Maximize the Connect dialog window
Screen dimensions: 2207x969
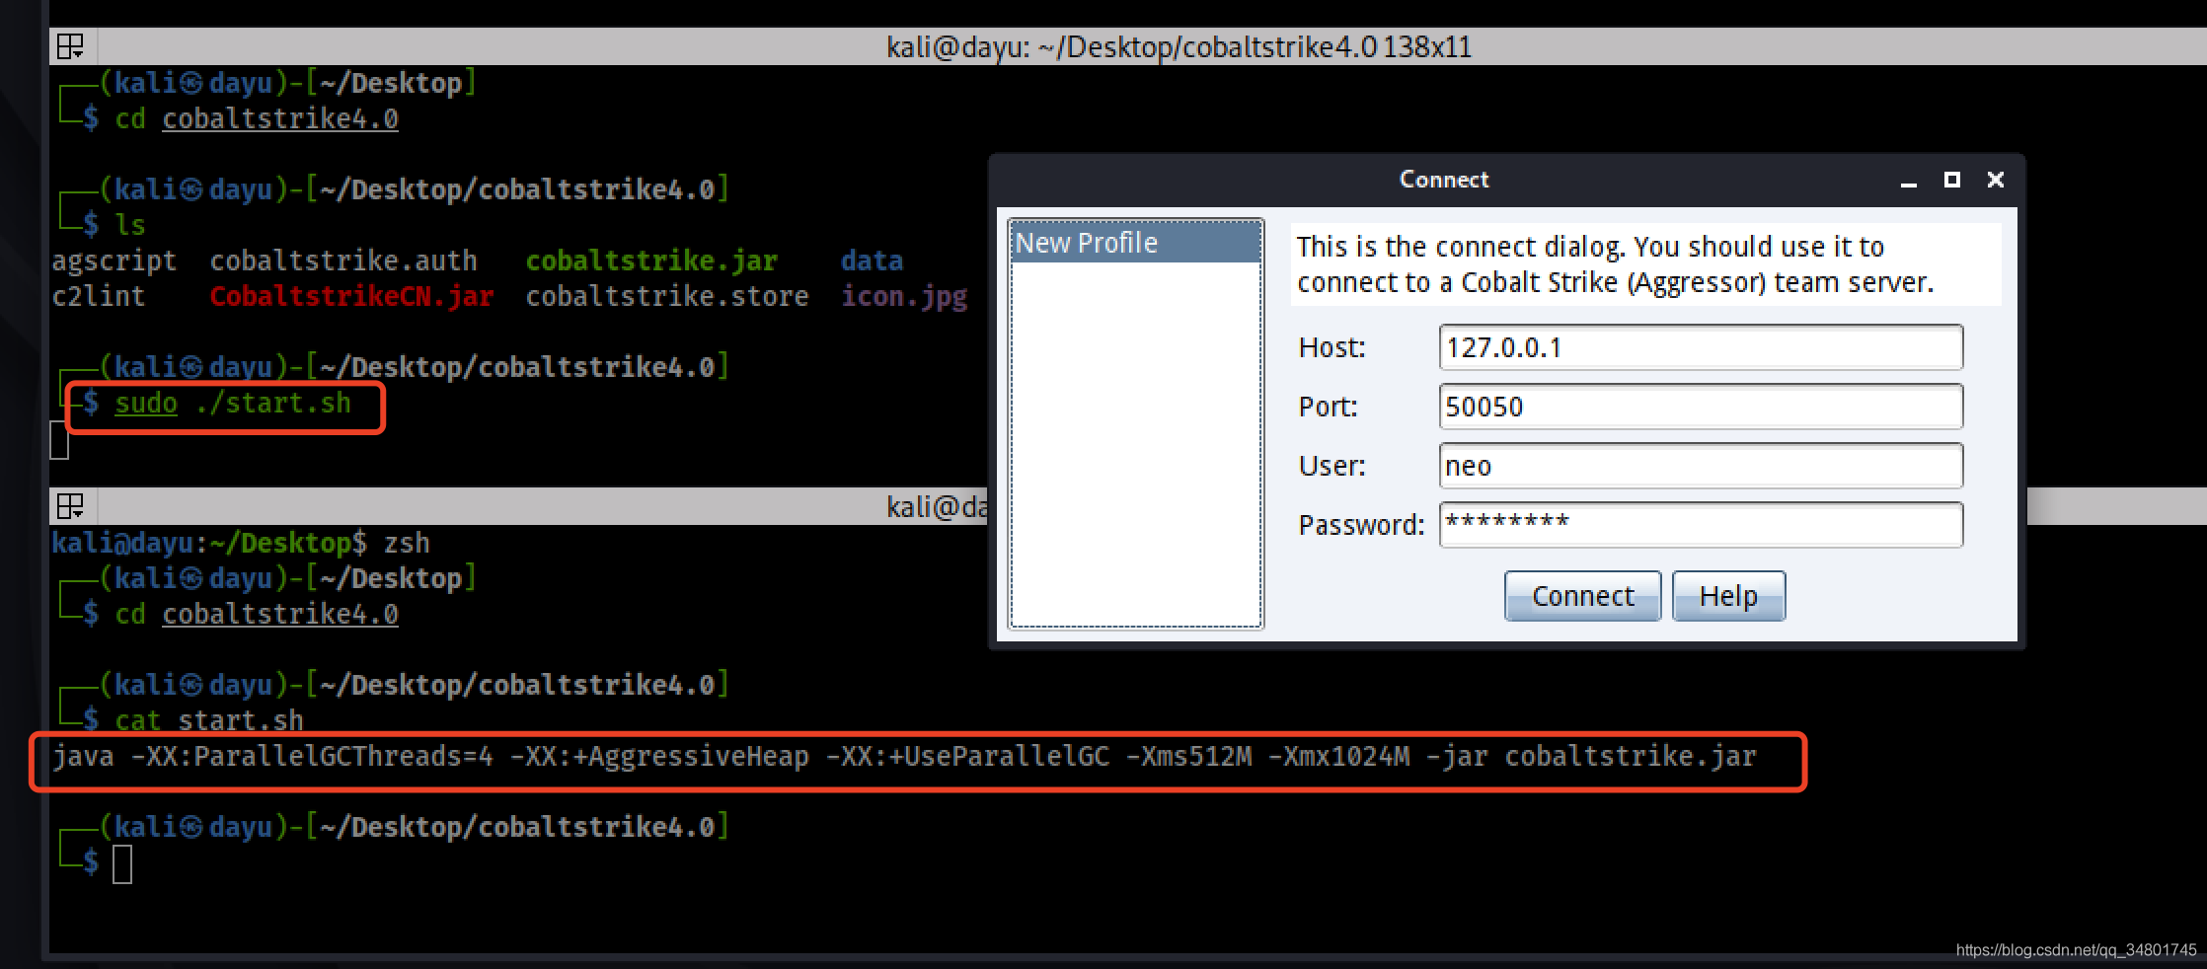(1951, 180)
